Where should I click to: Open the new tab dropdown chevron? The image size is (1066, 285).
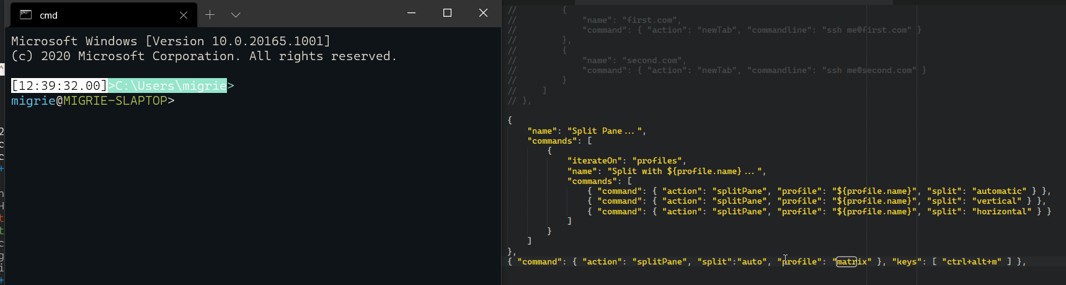point(236,14)
